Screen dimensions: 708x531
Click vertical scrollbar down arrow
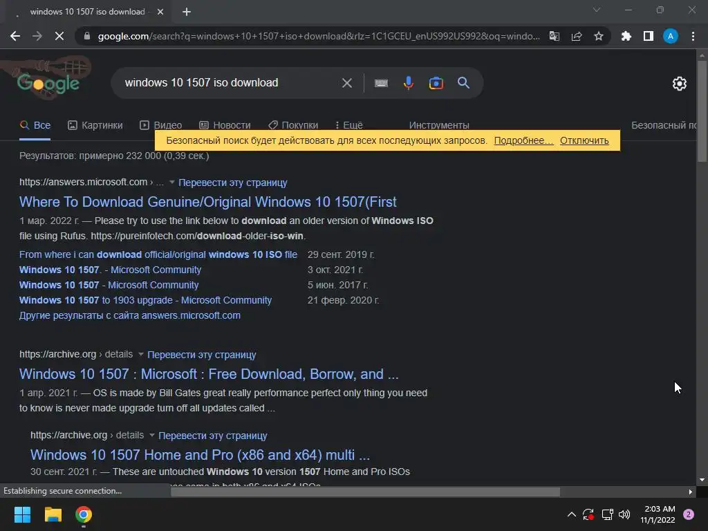tap(702, 480)
